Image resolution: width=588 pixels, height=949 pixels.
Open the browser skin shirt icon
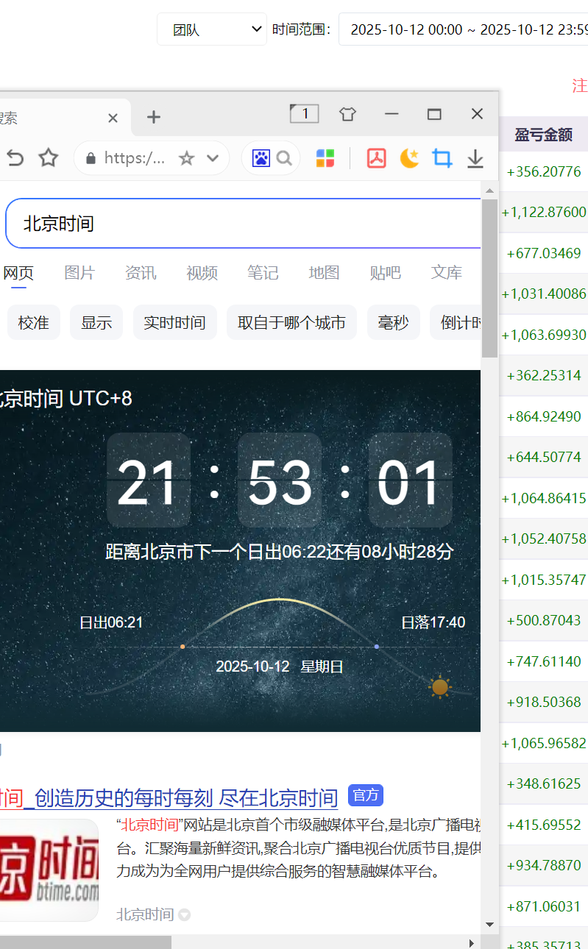[x=347, y=114]
